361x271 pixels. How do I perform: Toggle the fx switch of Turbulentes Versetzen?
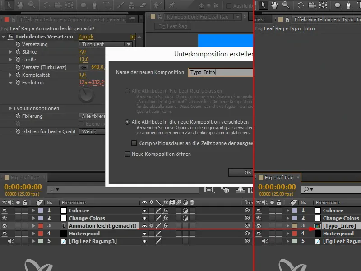[10, 37]
